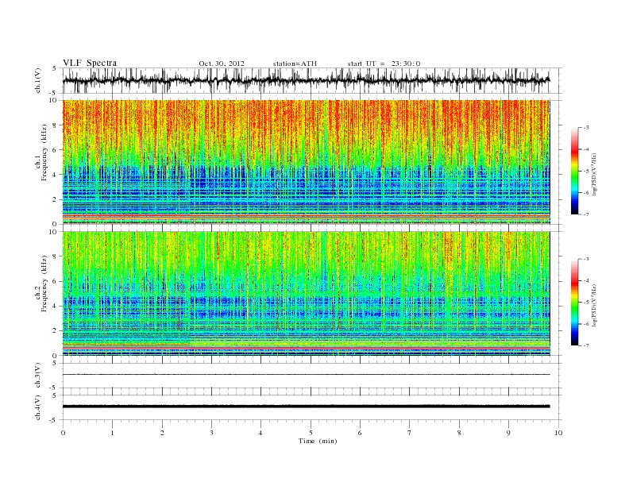Click the 'ch.3(V)' axis label

(38, 376)
